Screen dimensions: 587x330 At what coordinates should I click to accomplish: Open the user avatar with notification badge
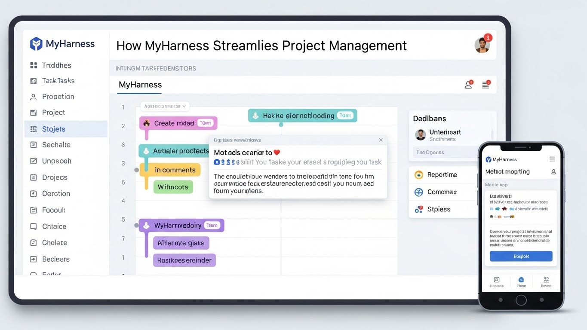click(482, 45)
